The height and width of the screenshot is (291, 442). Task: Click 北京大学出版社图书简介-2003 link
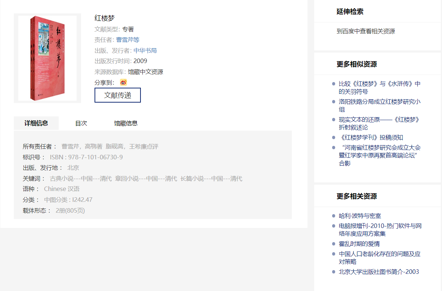click(x=379, y=272)
